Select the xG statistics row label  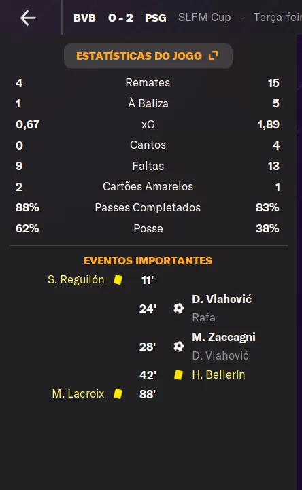coord(148,124)
